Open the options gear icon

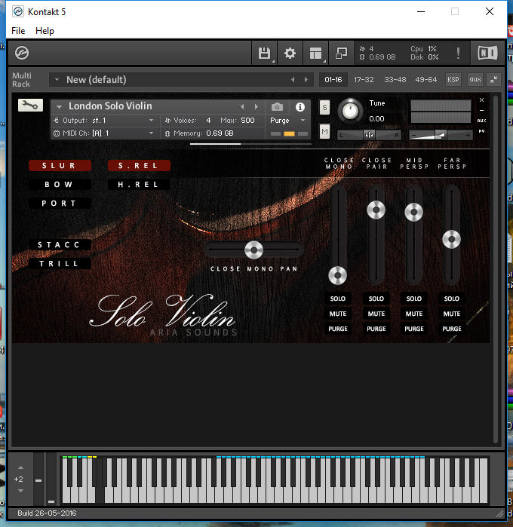click(x=290, y=54)
